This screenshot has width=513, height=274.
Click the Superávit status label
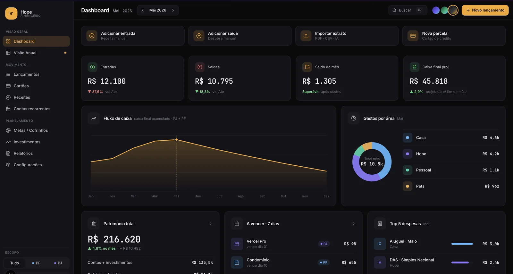coord(310,92)
